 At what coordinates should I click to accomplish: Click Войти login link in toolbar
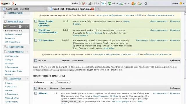click(115, 3)
